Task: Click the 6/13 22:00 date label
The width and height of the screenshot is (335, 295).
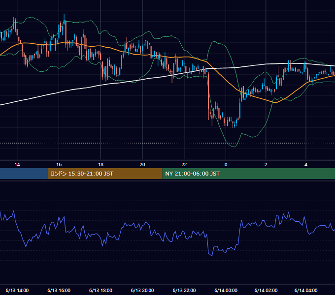Action: tap(184, 290)
